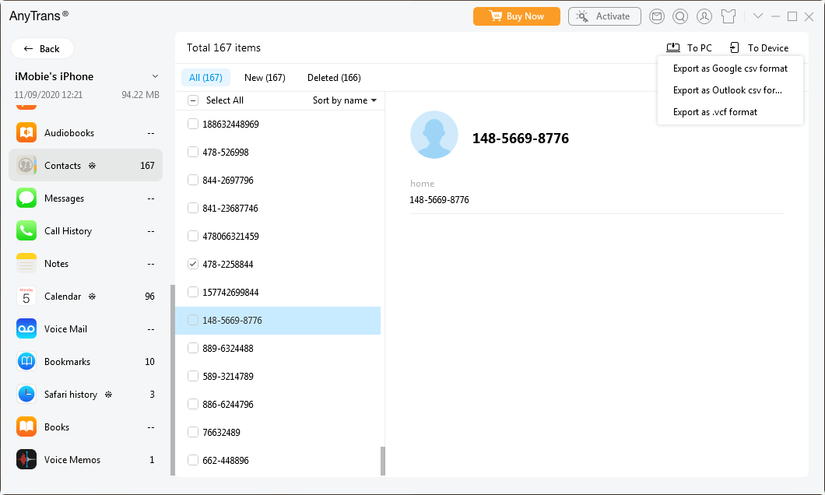Click the Voice Memos label
The width and height of the screenshot is (825, 495).
tap(72, 459)
